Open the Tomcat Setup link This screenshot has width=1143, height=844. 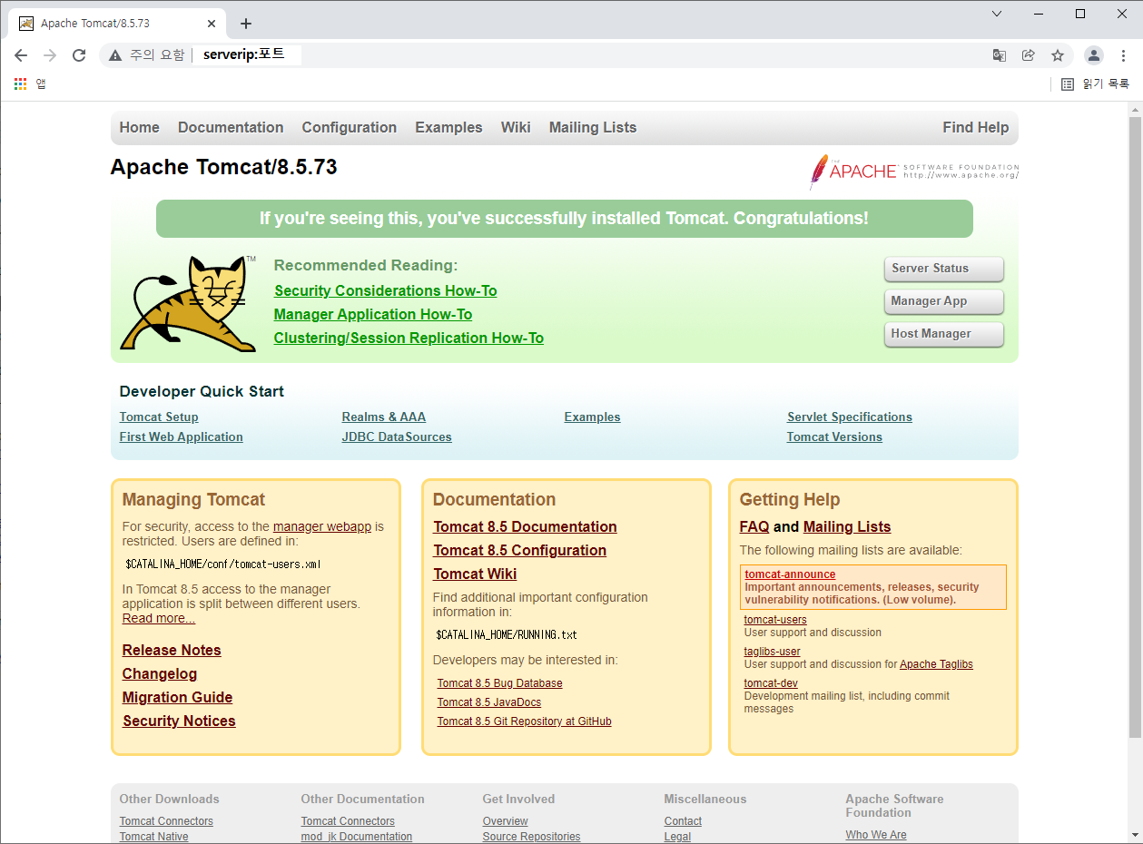tap(159, 417)
